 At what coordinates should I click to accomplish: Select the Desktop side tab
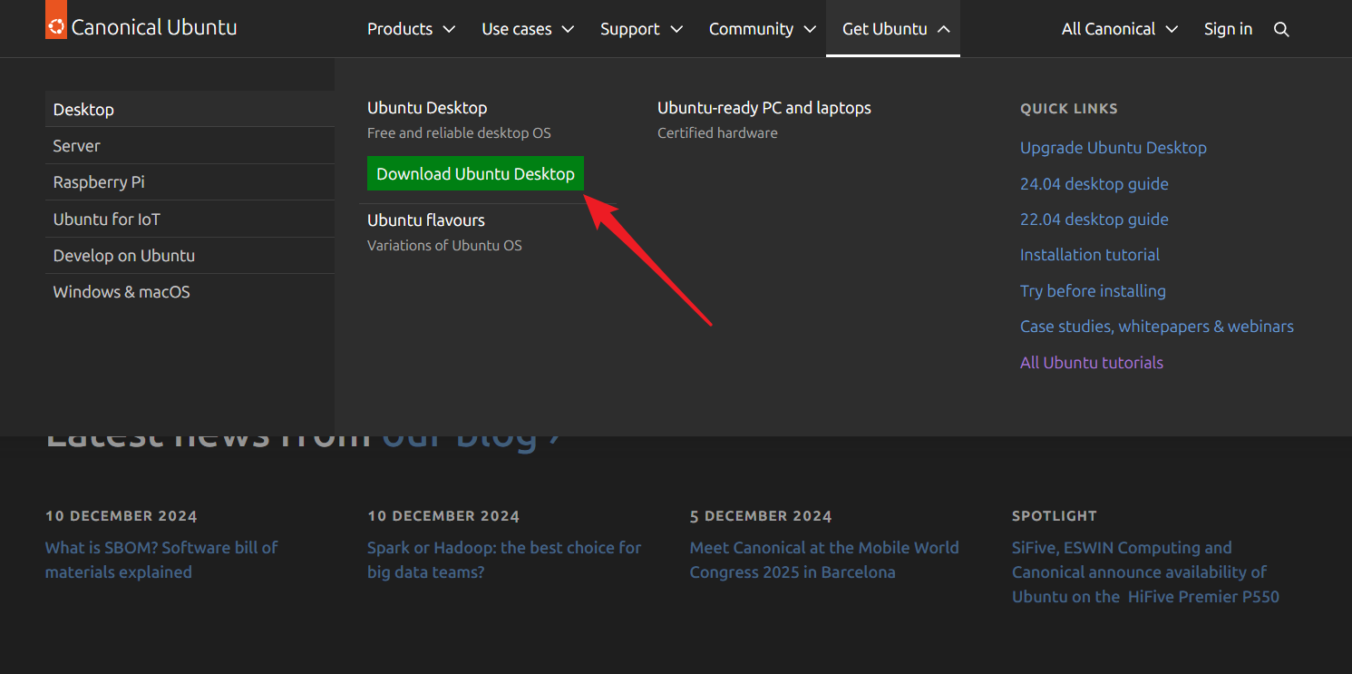point(190,109)
